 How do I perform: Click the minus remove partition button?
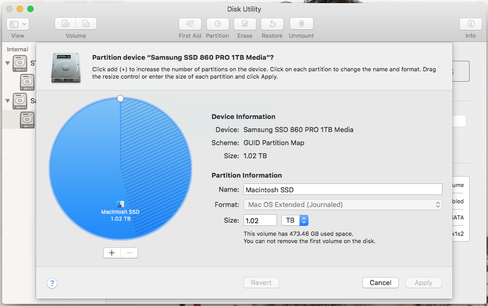(129, 253)
